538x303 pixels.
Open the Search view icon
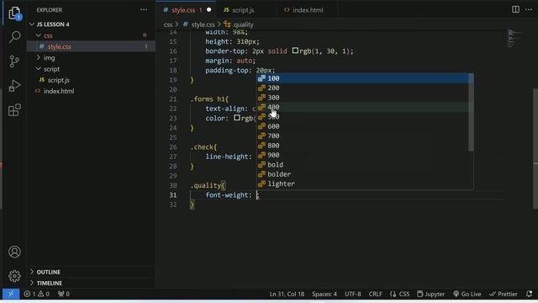(14, 37)
